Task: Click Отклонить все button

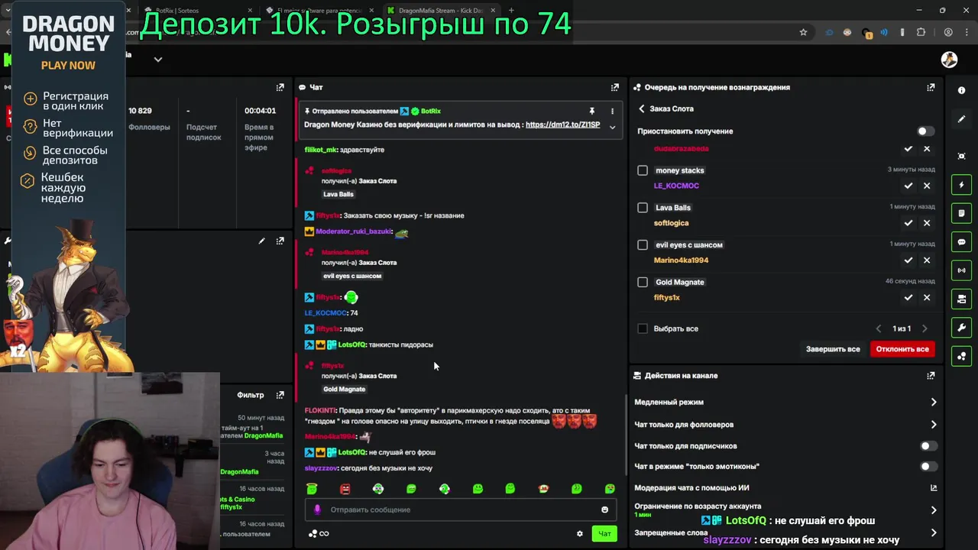Action: [x=902, y=349]
